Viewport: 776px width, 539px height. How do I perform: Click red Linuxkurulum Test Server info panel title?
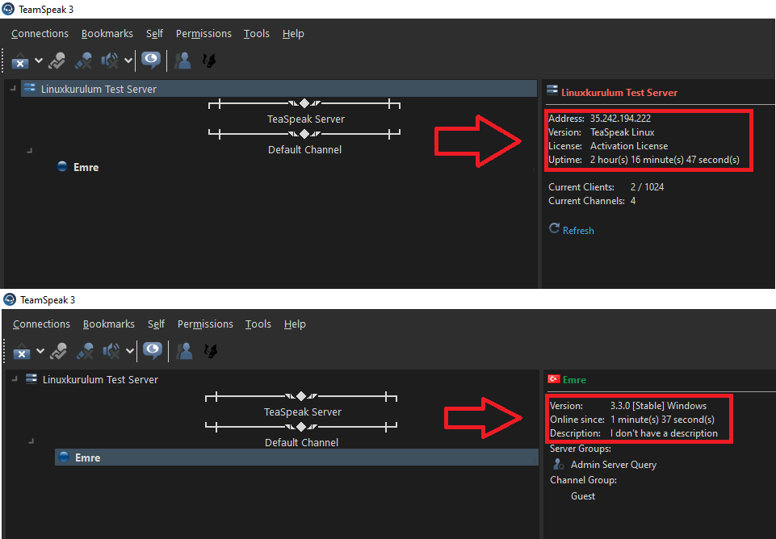(x=619, y=93)
